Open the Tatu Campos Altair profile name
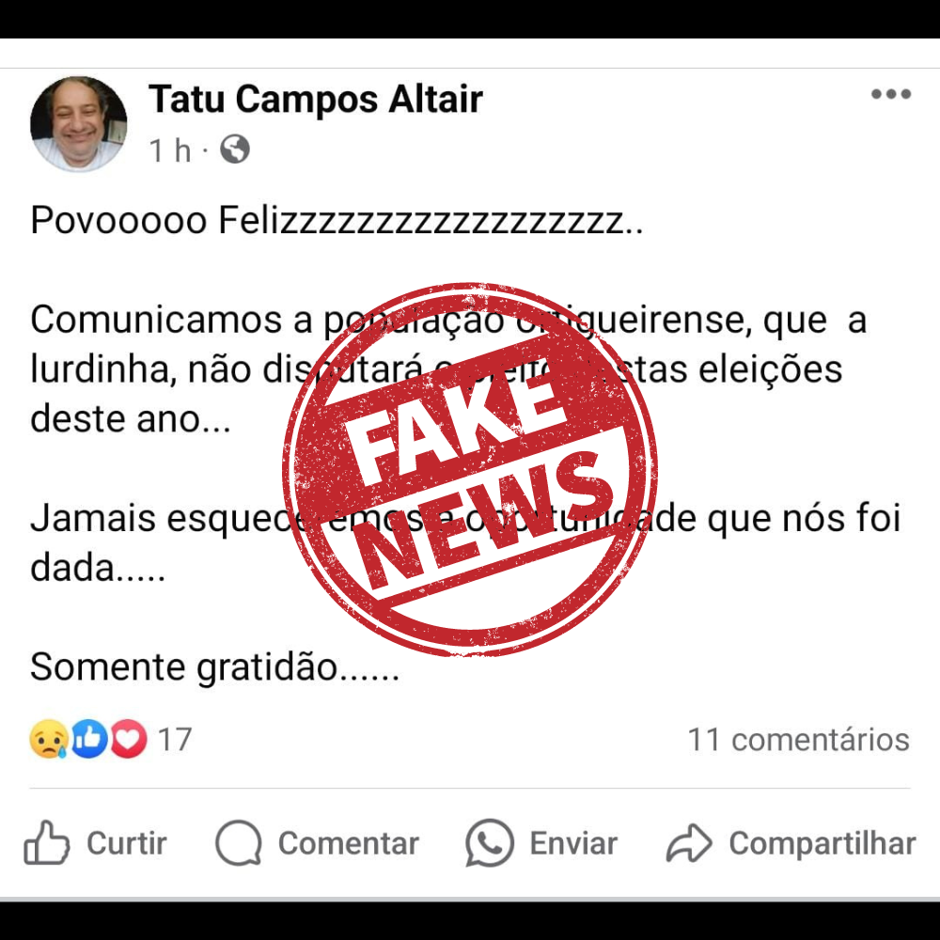This screenshot has height=940, width=940. click(x=315, y=99)
